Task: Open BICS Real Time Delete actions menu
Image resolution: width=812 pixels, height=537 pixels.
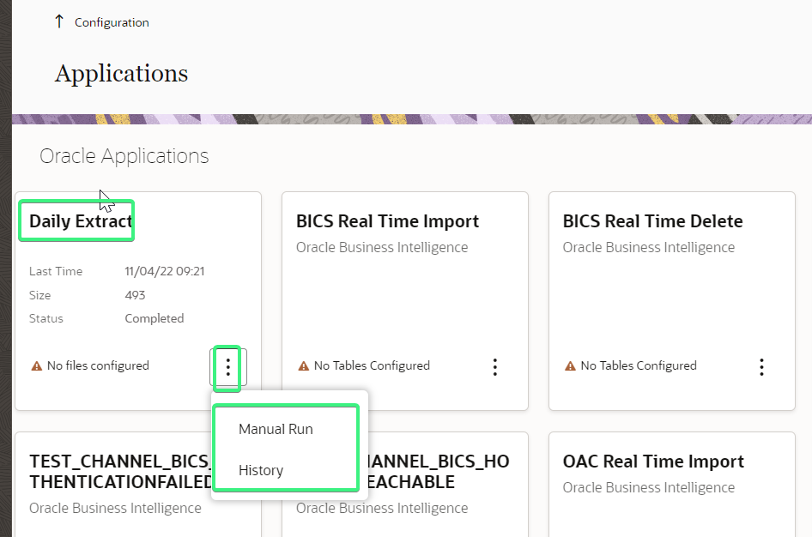Action: [762, 367]
